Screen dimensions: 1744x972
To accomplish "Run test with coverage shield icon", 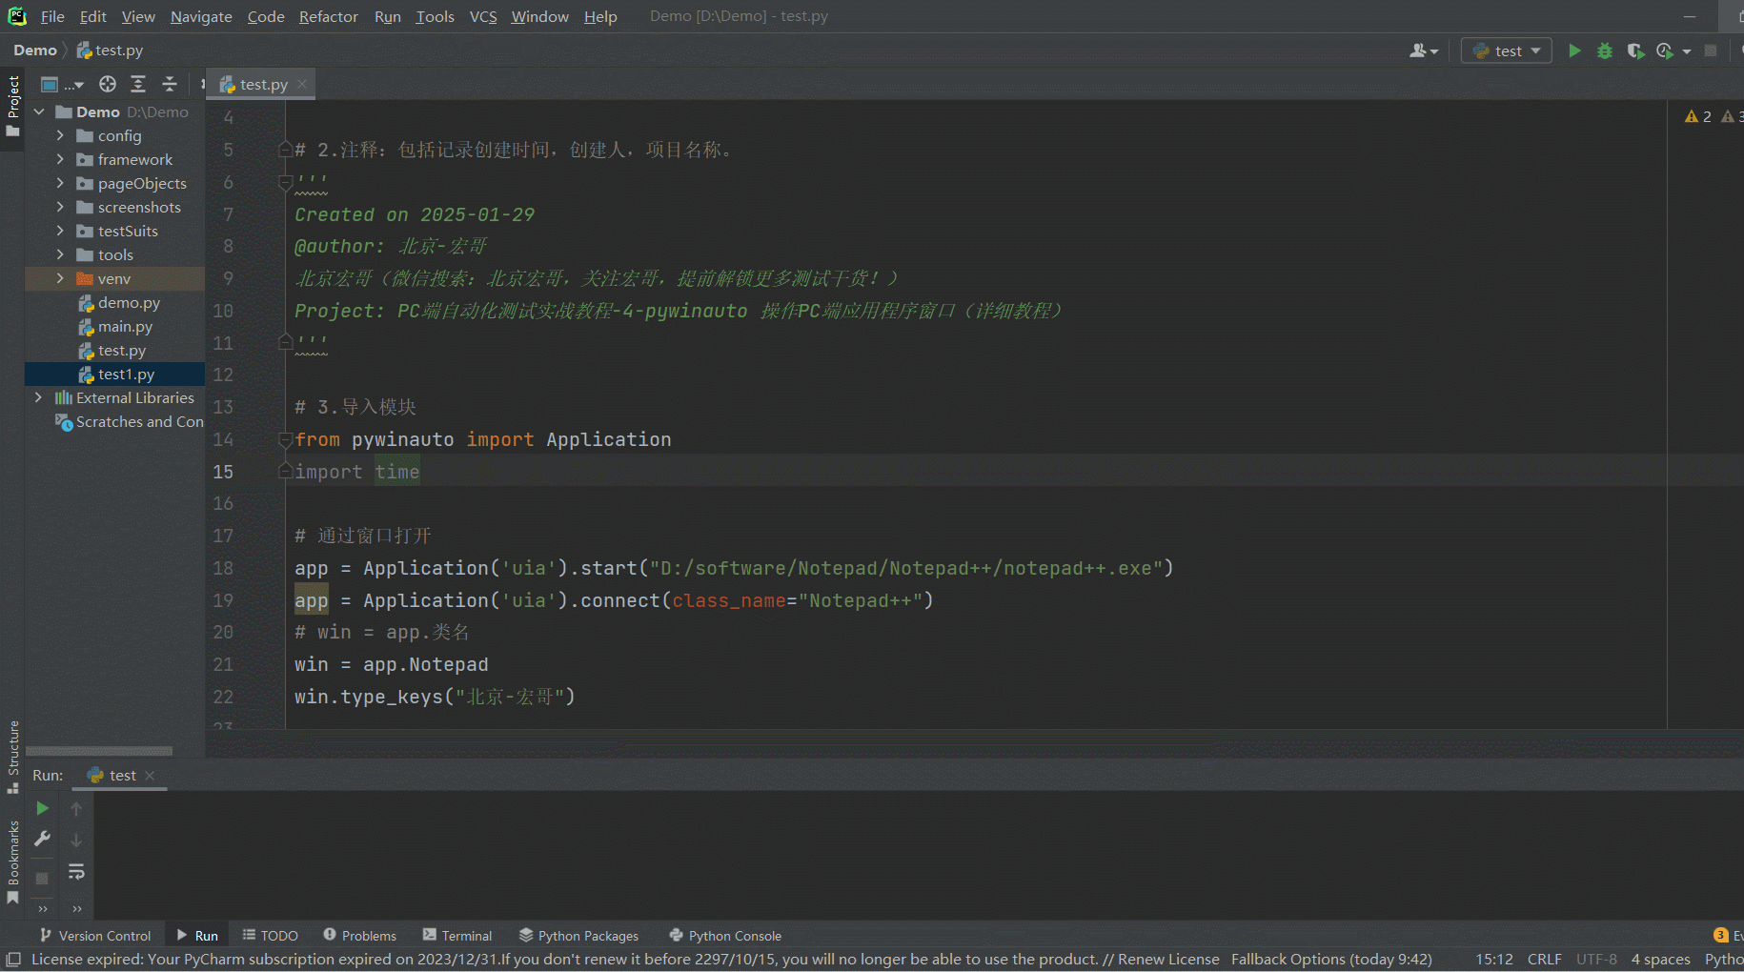I will (1635, 51).
